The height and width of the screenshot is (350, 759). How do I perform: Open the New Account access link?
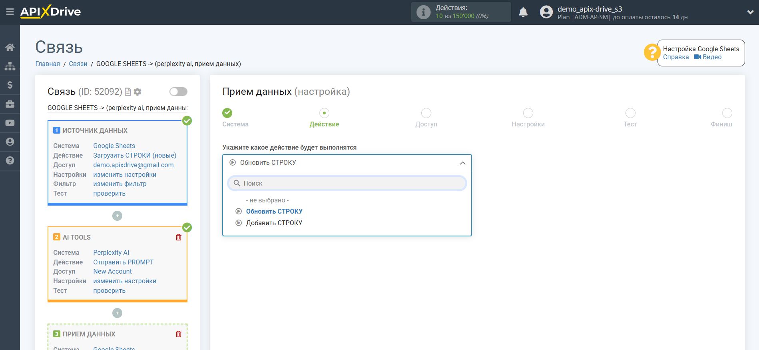coord(112,272)
